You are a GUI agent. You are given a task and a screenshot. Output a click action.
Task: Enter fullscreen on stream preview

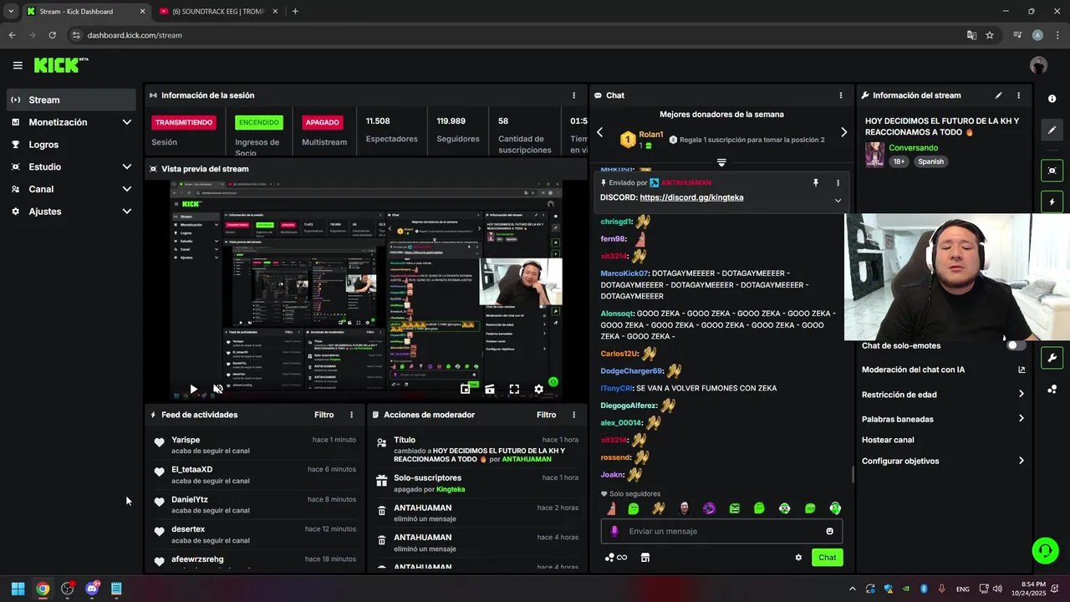(x=514, y=389)
